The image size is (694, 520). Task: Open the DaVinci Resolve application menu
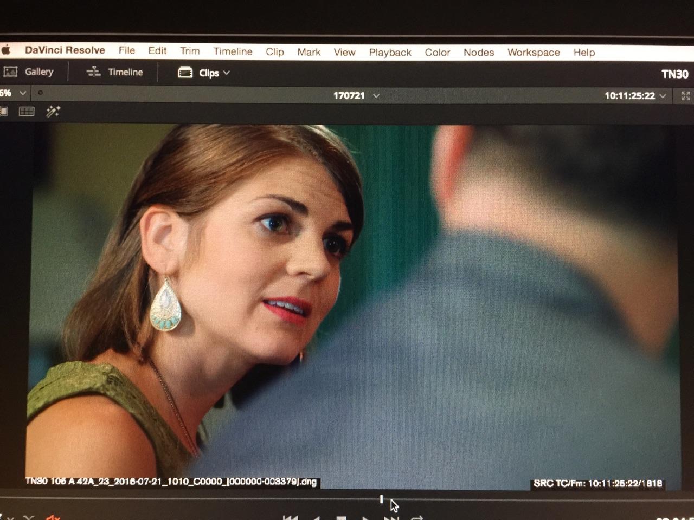point(65,50)
